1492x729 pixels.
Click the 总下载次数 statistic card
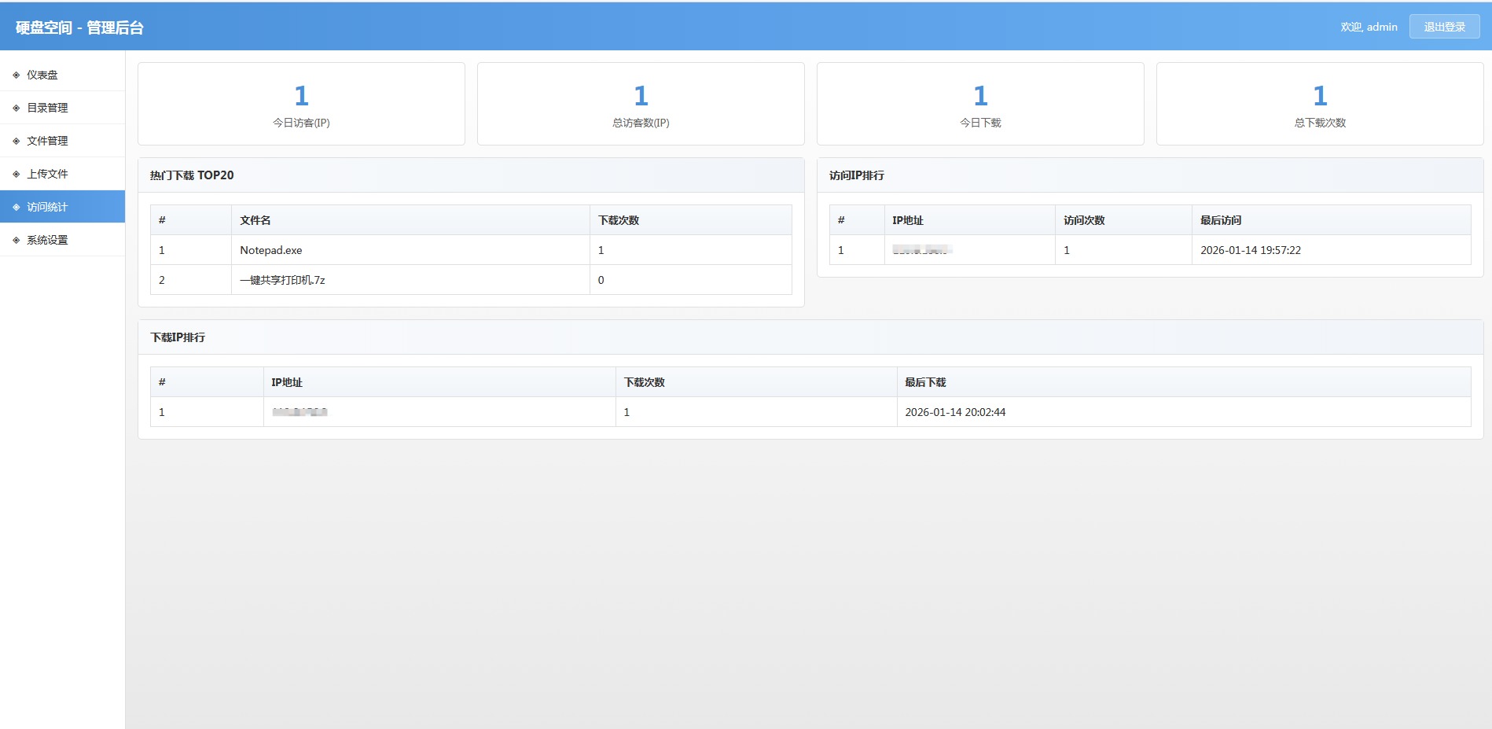pos(1320,105)
